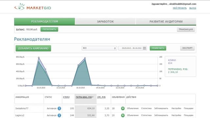This screenshot has height=118, width=210.
Task: Click the 144 clicks cell
Action: [x=72, y=115]
